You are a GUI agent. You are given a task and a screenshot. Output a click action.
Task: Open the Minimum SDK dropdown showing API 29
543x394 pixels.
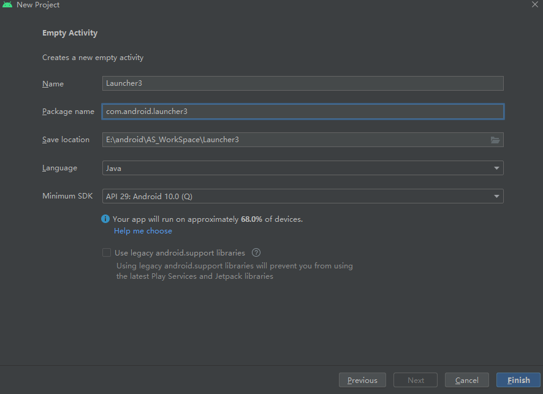303,196
